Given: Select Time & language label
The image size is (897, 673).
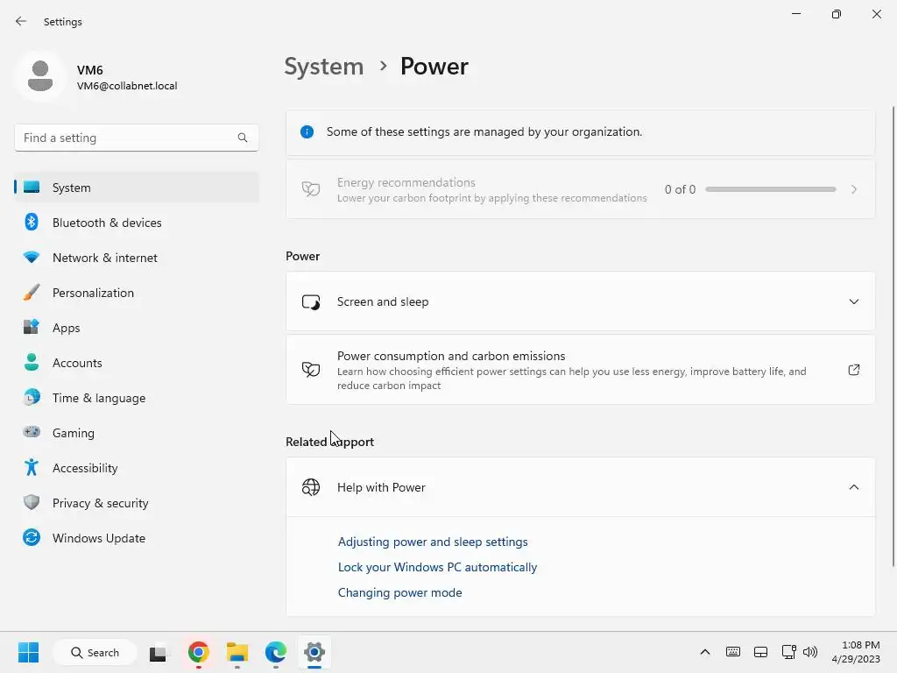Looking at the screenshot, I should coord(99,398).
